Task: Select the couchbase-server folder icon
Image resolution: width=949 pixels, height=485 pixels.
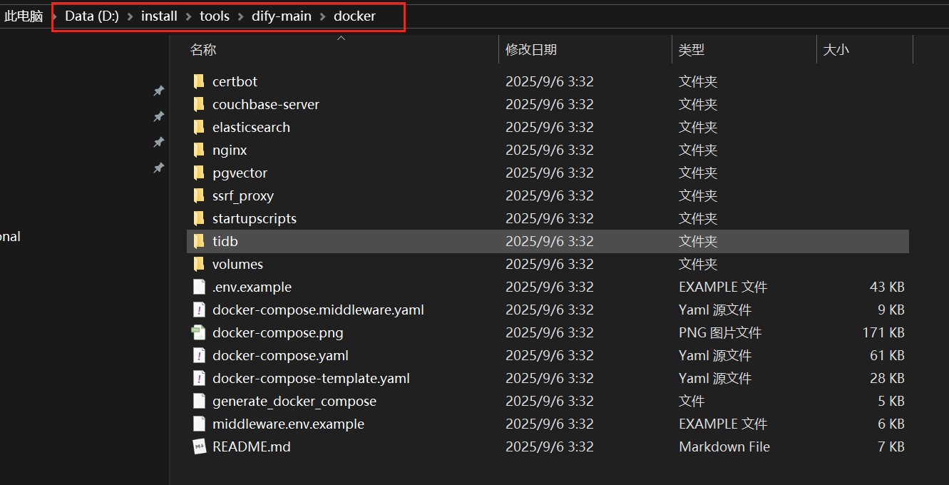Action: point(199,104)
